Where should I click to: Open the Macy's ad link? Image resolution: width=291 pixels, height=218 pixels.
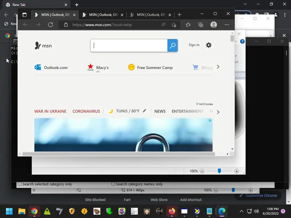coord(98,68)
